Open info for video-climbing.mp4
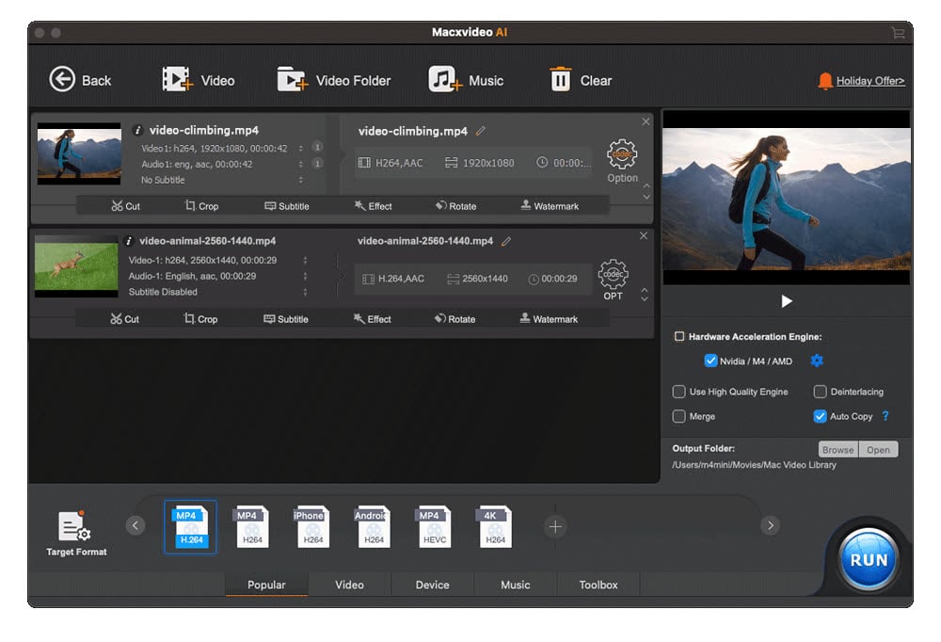Screen dimensions: 941x642 137,130
